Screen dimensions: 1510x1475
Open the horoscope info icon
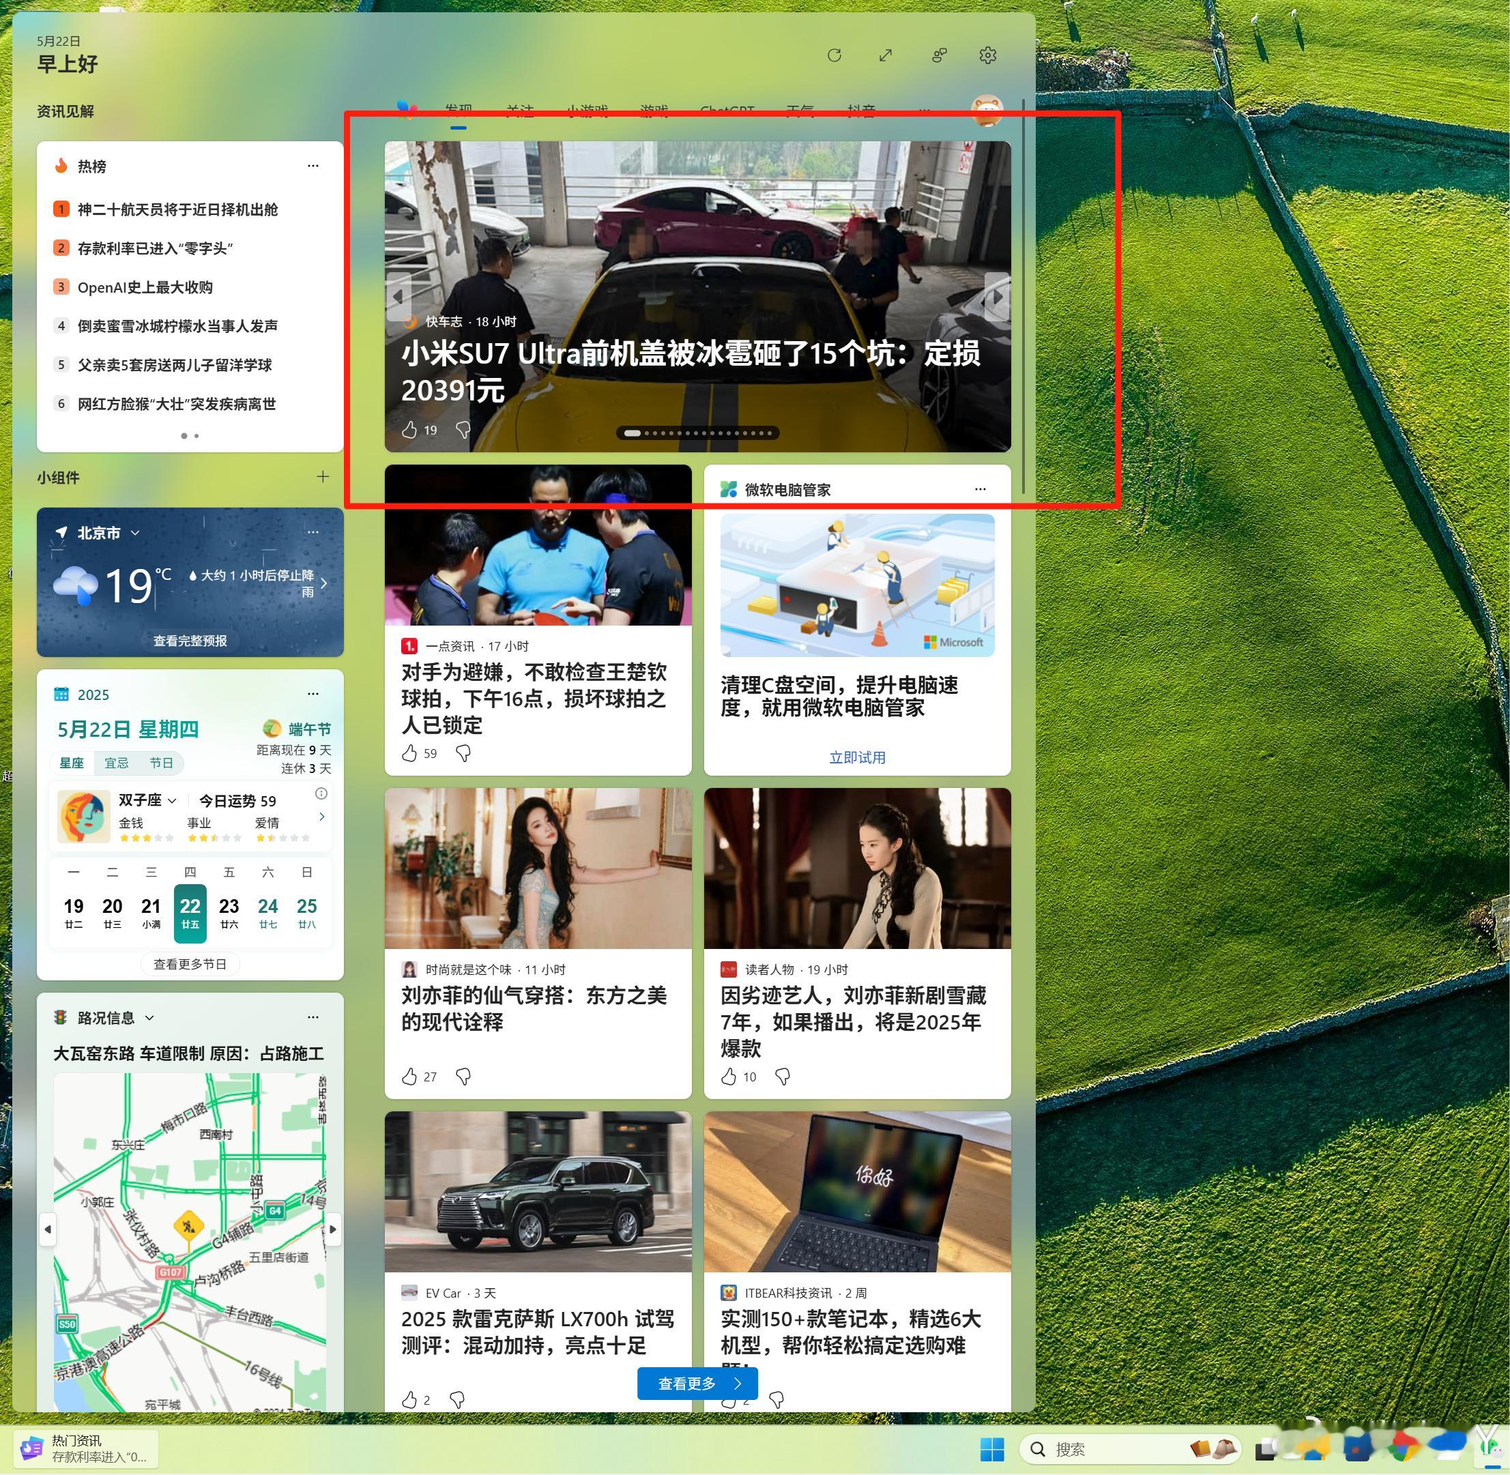[x=321, y=793]
